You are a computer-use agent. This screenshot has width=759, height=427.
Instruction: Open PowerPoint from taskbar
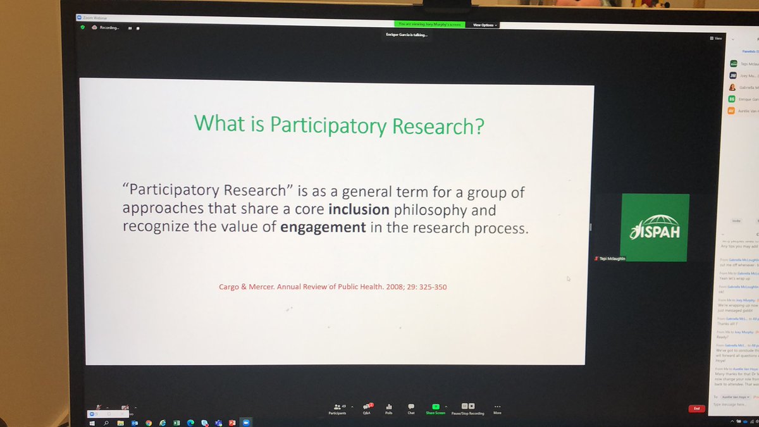point(232,422)
